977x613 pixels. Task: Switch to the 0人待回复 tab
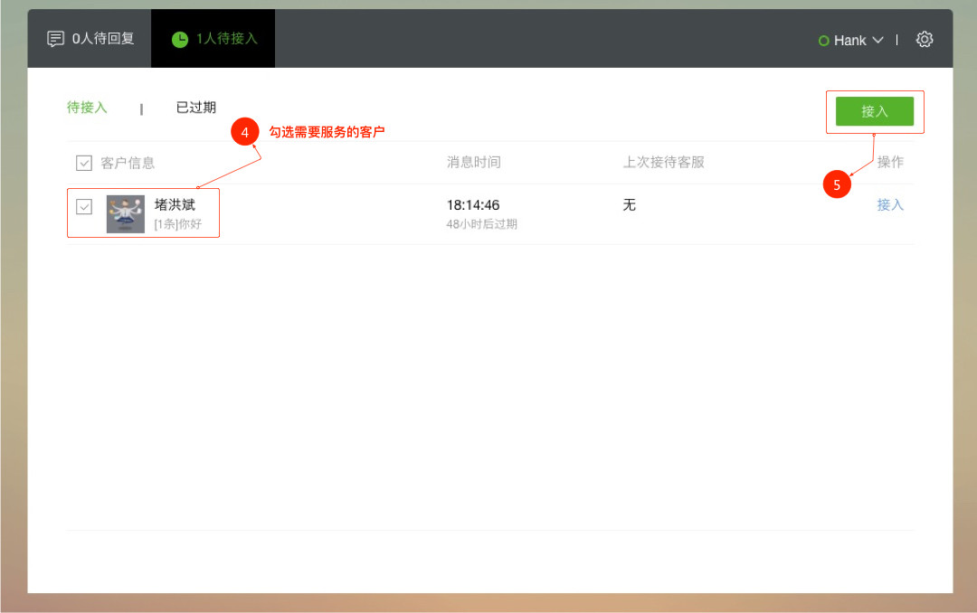(90, 39)
